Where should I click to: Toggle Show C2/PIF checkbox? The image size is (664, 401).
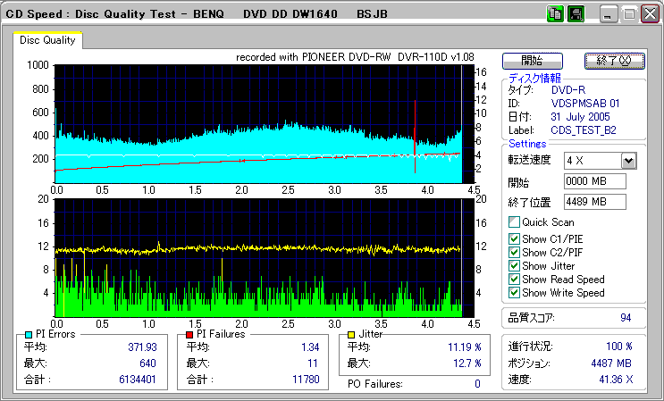pyautogui.click(x=514, y=252)
